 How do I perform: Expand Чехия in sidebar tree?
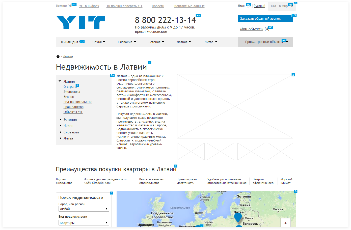pyautogui.click(x=60, y=126)
